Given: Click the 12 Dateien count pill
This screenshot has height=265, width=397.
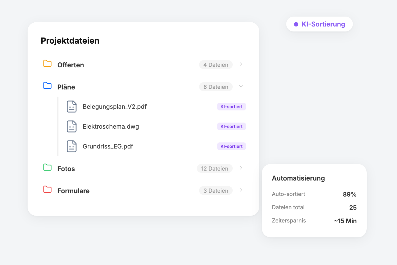Looking at the screenshot, I should [x=215, y=168].
